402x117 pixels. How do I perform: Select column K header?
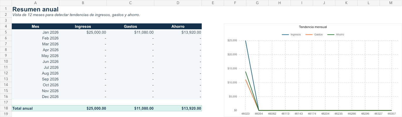click(x=346, y=3)
